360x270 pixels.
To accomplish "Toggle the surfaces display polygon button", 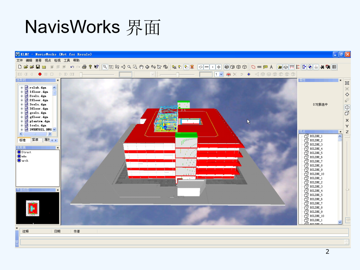I will coord(200,67).
